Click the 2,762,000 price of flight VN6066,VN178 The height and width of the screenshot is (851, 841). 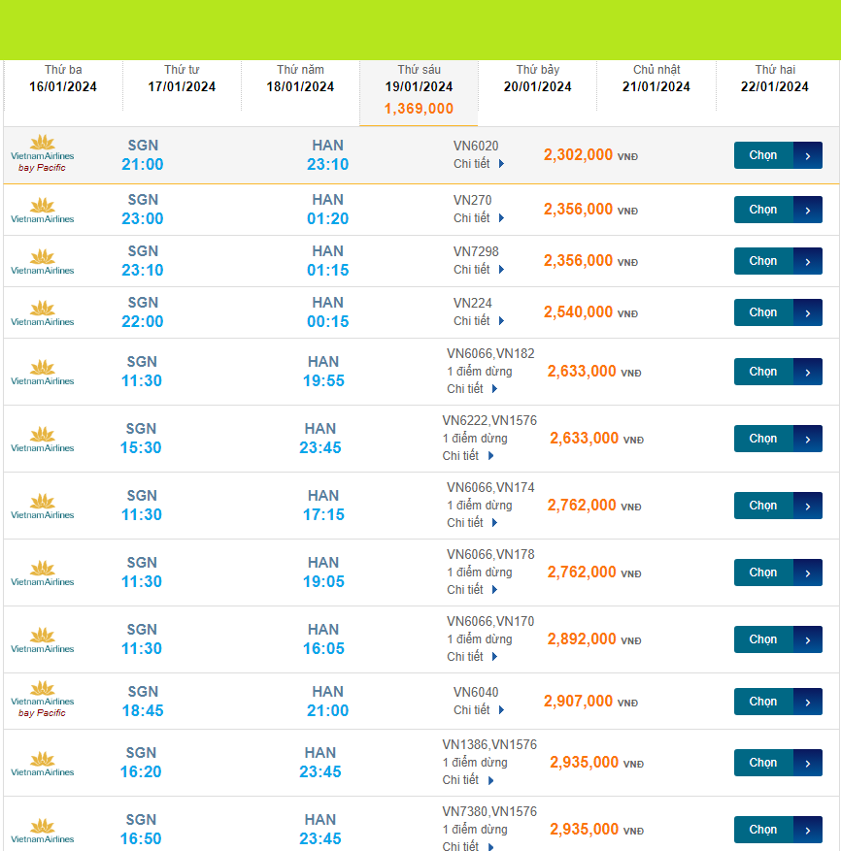coord(582,573)
